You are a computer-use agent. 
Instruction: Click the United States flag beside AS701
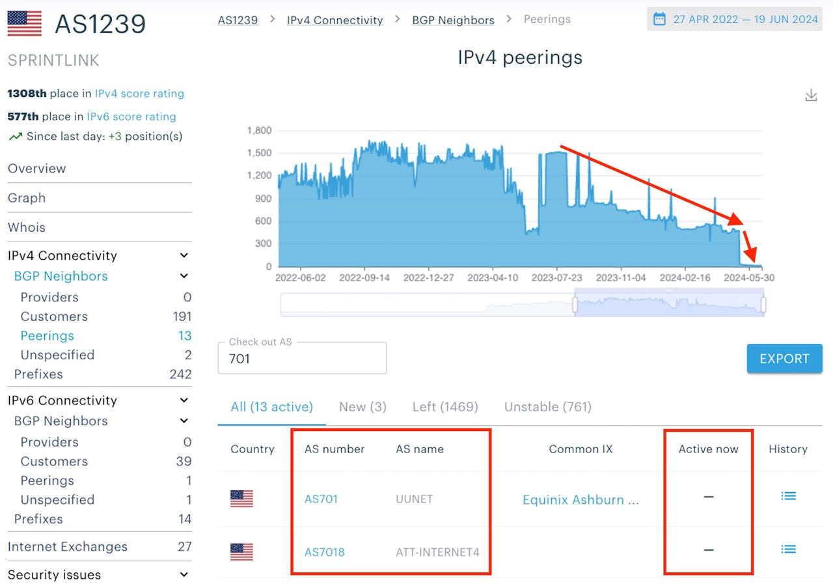[241, 499]
